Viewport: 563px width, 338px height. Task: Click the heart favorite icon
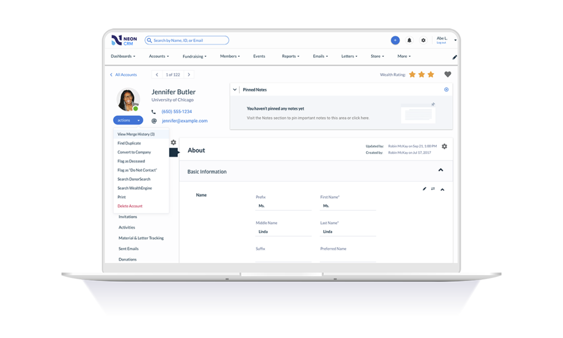point(447,75)
